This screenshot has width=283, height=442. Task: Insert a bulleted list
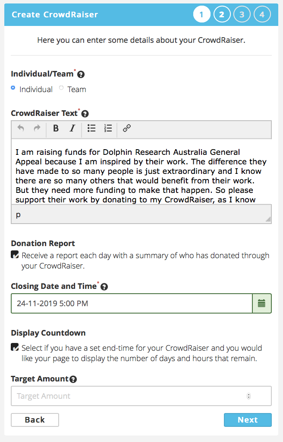tap(91, 128)
